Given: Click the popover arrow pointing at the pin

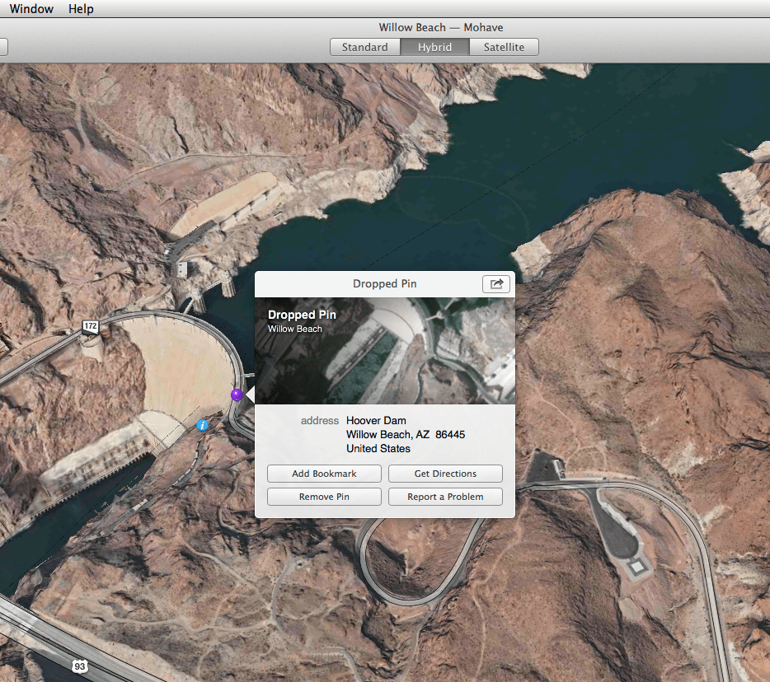Looking at the screenshot, I should coord(250,394).
